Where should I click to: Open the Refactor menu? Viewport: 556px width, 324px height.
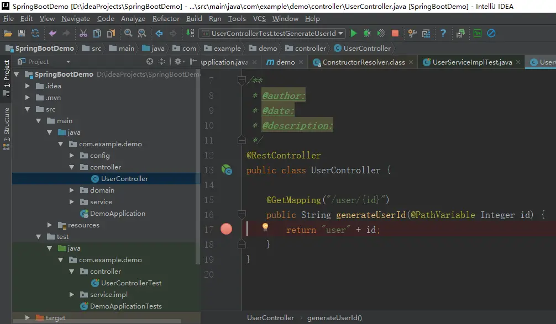pos(166,19)
